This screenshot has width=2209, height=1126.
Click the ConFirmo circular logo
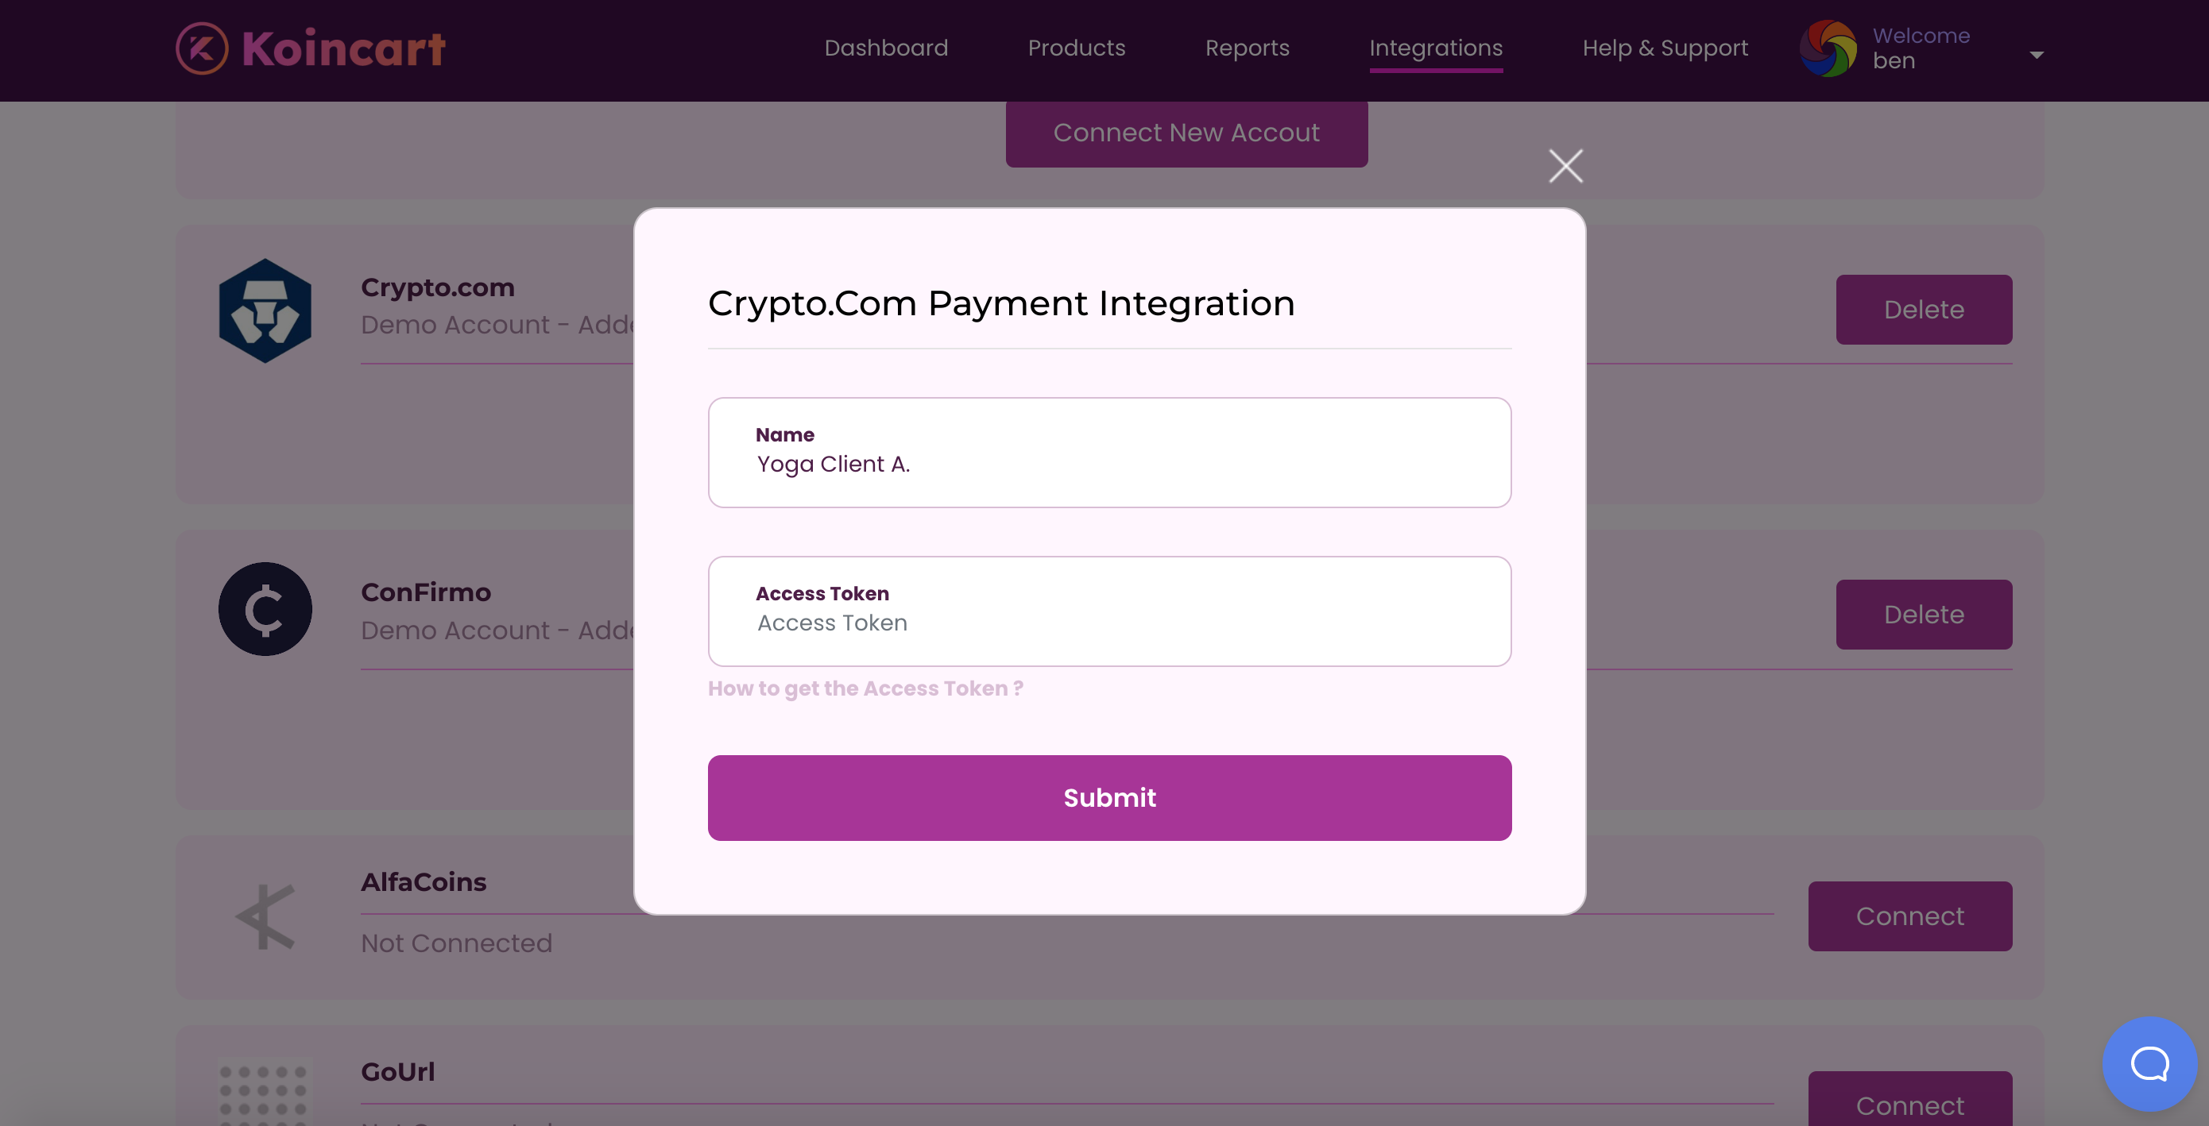tap(265, 609)
